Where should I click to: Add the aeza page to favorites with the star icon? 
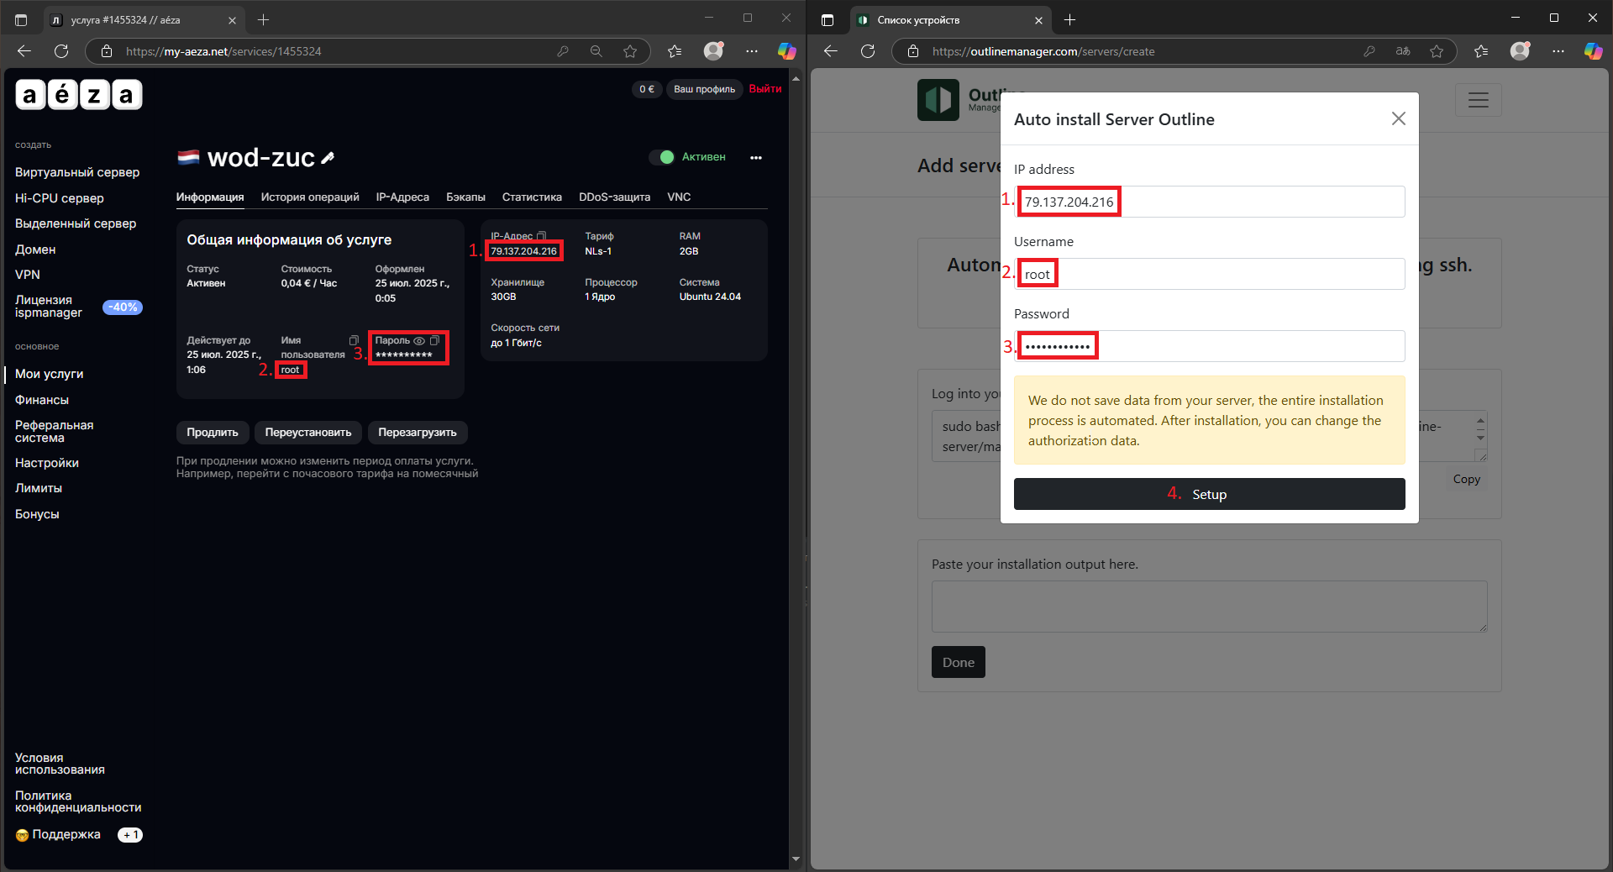click(630, 51)
